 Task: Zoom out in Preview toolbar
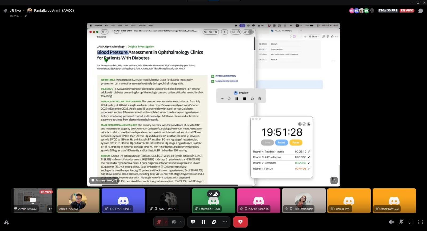[x=205, y=32]
